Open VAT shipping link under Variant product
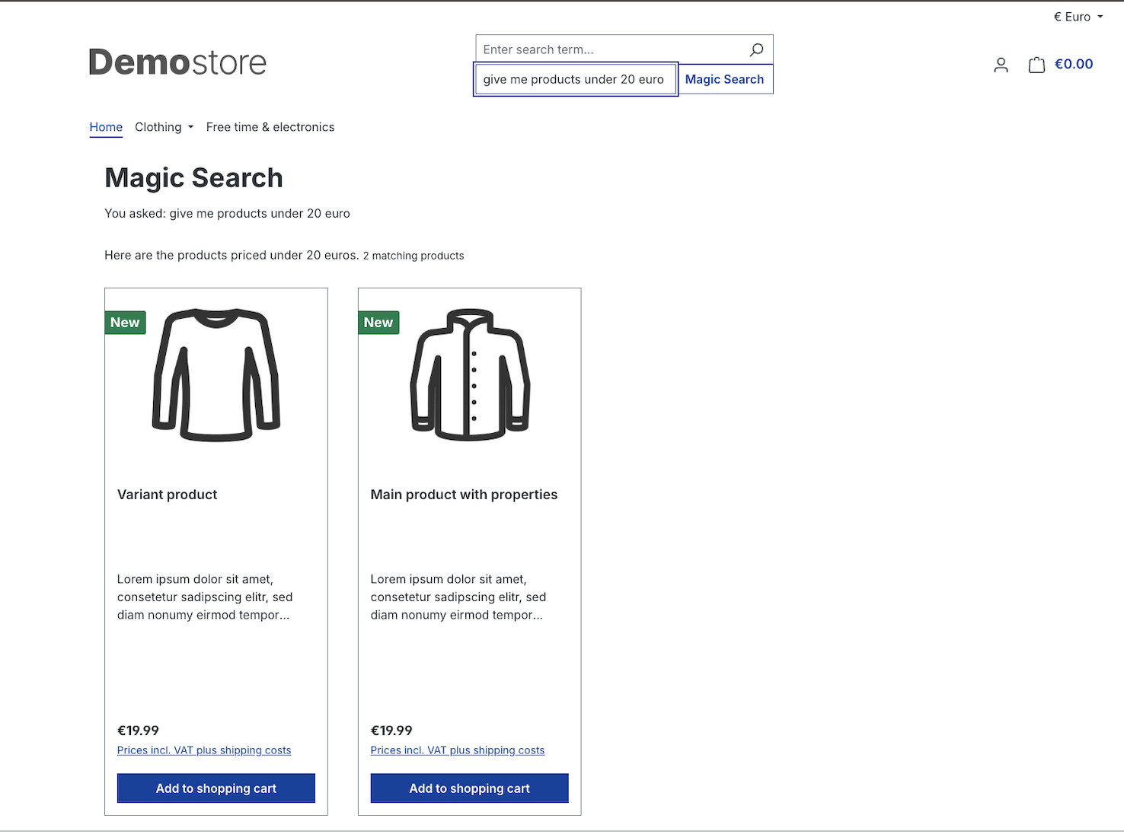Image resolution: width=1124 pixels, height=834 pixels. (204, 750)
